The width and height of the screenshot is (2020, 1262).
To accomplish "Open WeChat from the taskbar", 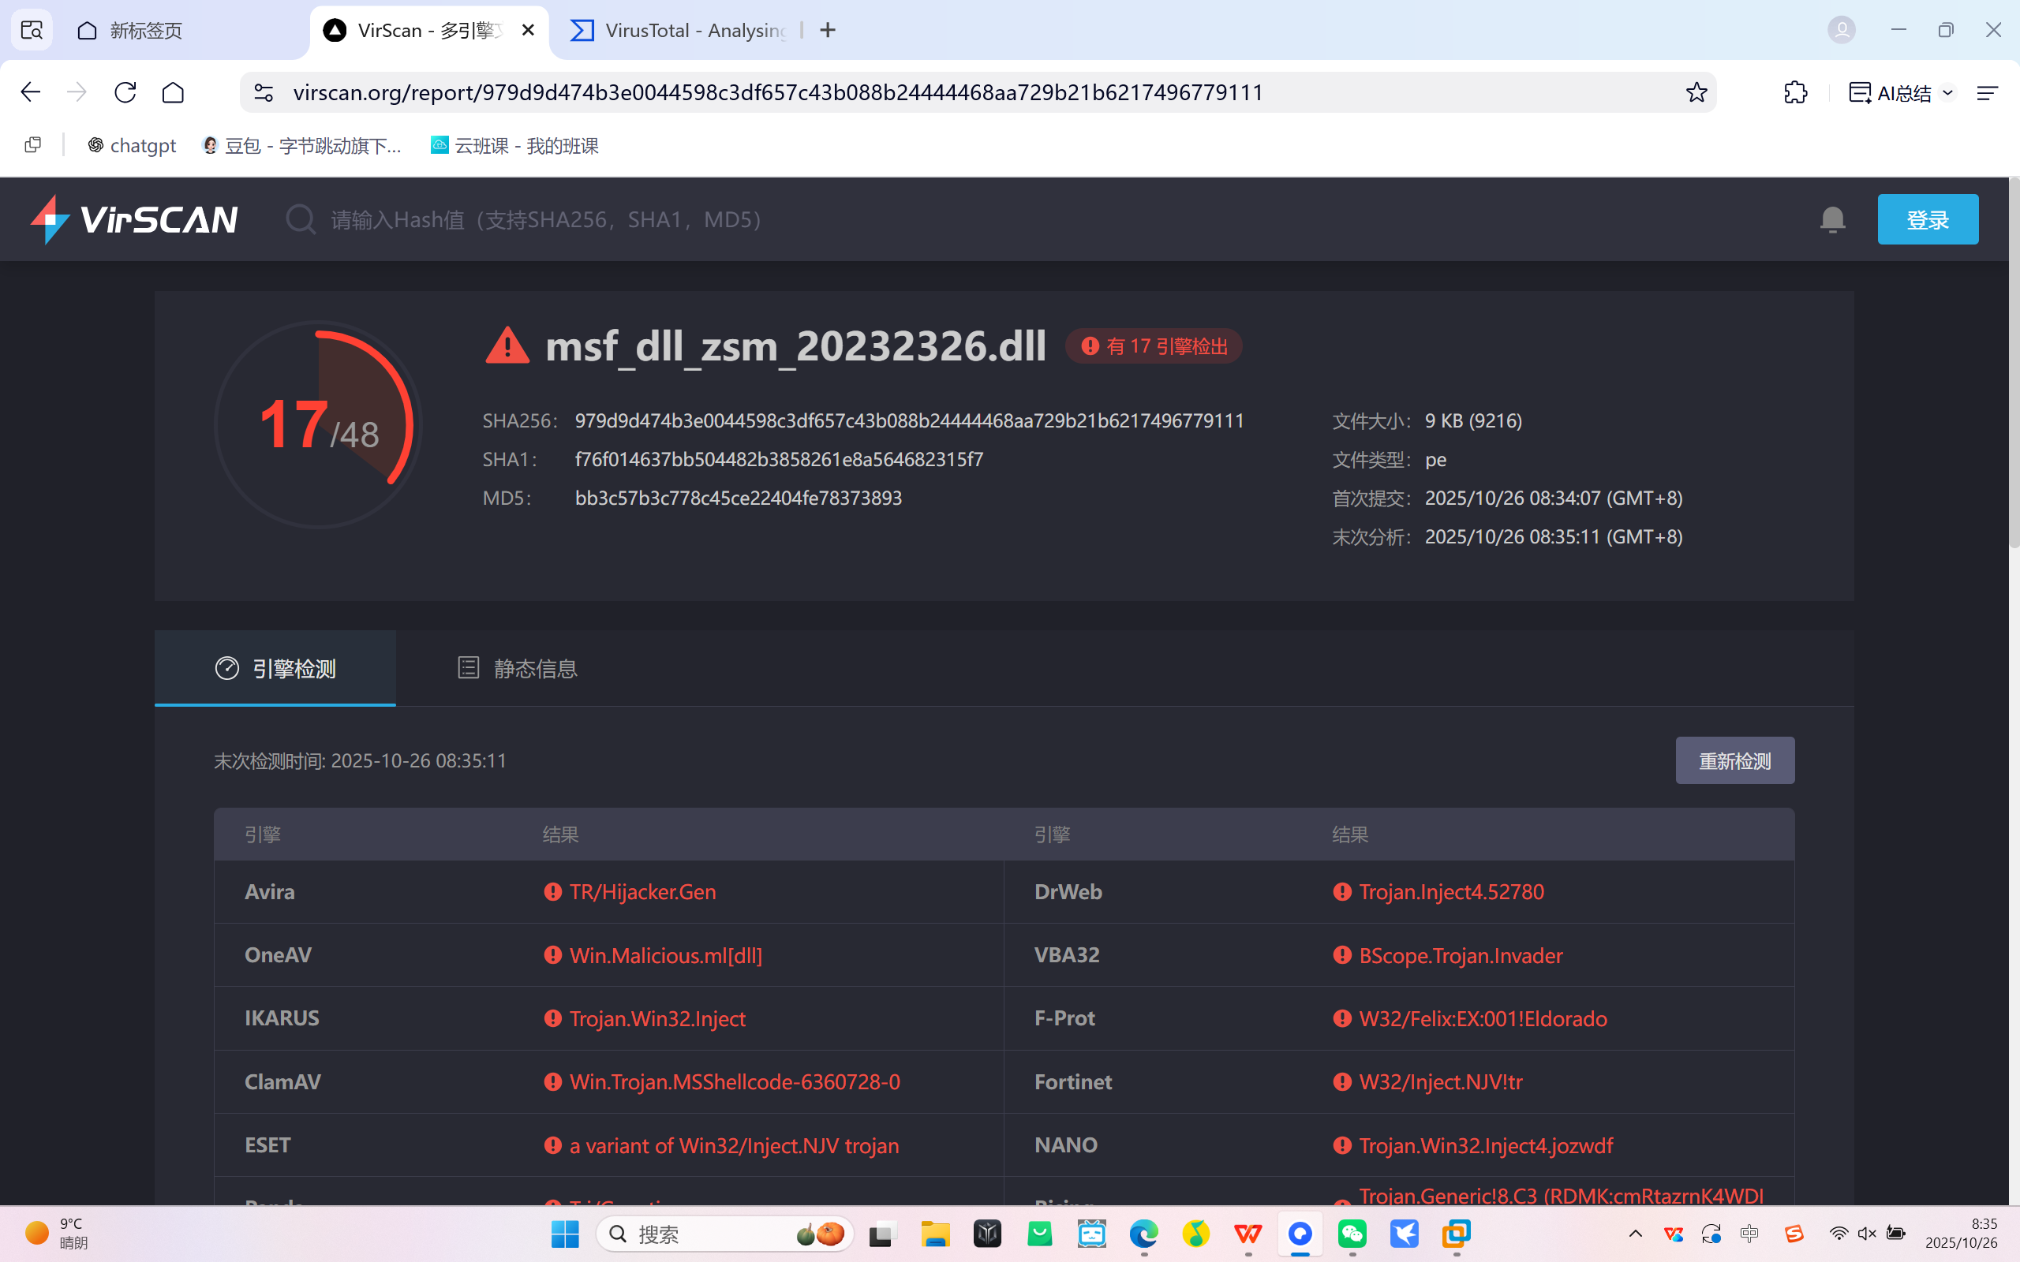I will 1352,1234.
